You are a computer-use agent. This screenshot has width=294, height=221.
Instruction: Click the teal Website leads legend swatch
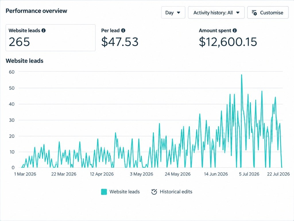pyautogui.click(x=104, y=192)
